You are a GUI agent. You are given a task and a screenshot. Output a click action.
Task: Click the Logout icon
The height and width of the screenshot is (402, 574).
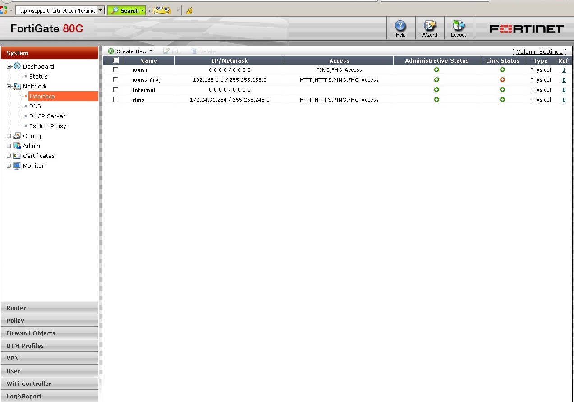[459, 26]
